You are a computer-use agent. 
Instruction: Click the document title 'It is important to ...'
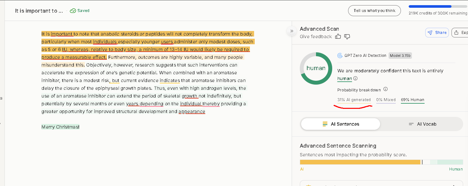tap(39, 11)
